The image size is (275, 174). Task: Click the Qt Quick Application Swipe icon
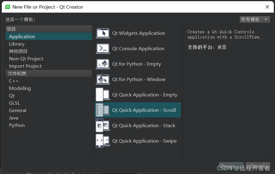coord(103,141)
